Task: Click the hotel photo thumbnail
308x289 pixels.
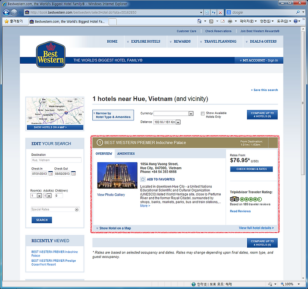Action: (x=117, y=175)
